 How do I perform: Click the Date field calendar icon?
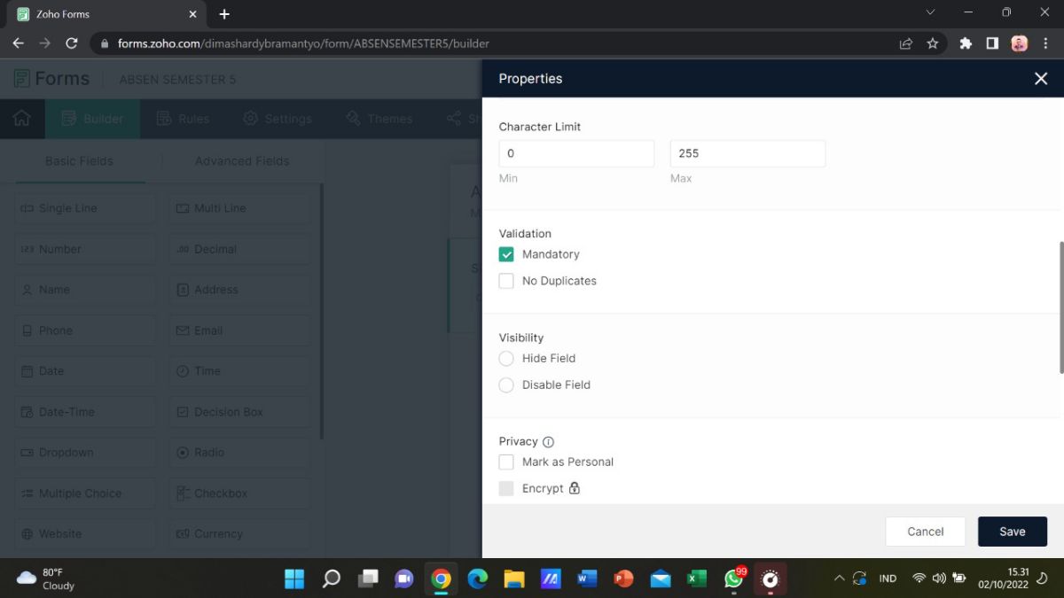(x=27, y=371)
